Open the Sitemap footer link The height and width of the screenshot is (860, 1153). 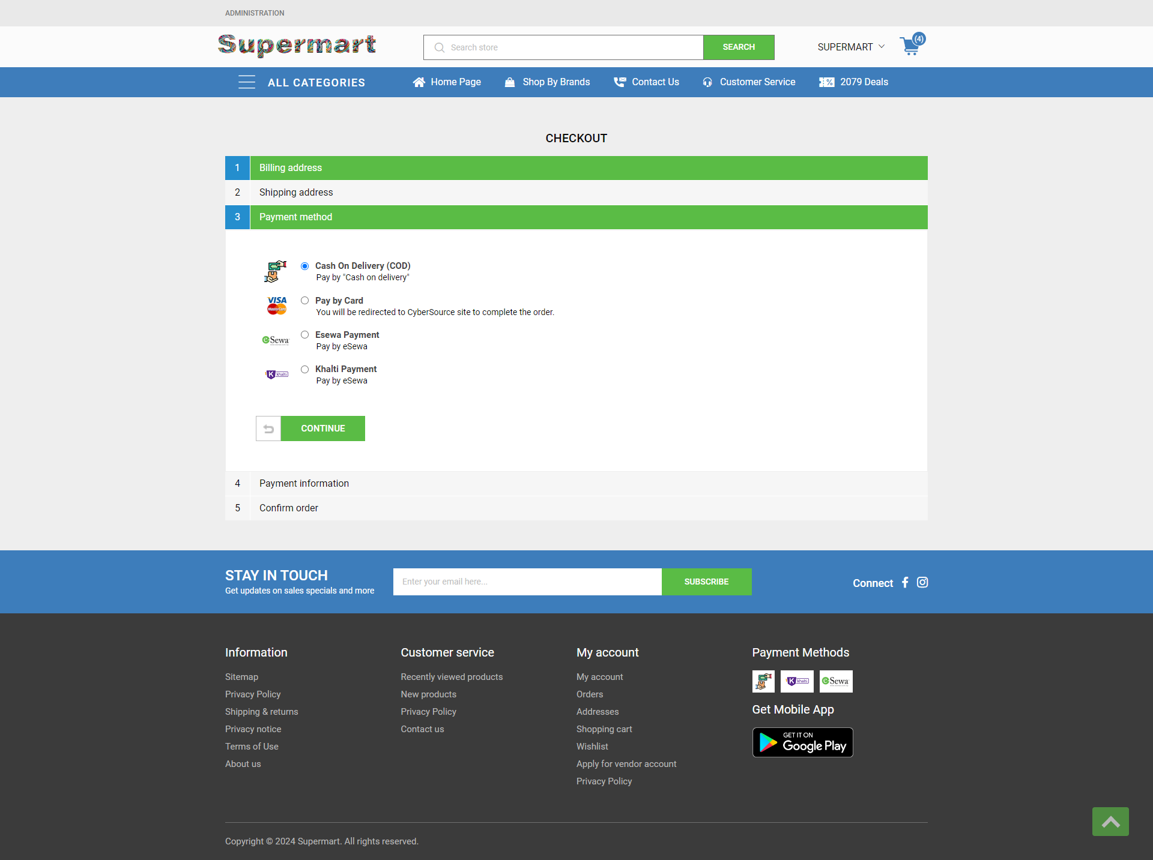(x=241, y=677)
